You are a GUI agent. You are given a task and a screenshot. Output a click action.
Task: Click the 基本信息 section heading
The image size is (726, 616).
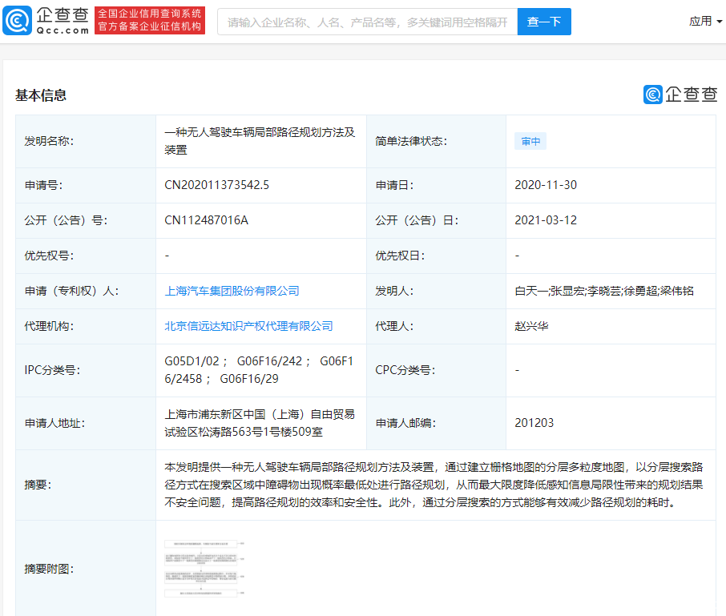coord(41,95)
